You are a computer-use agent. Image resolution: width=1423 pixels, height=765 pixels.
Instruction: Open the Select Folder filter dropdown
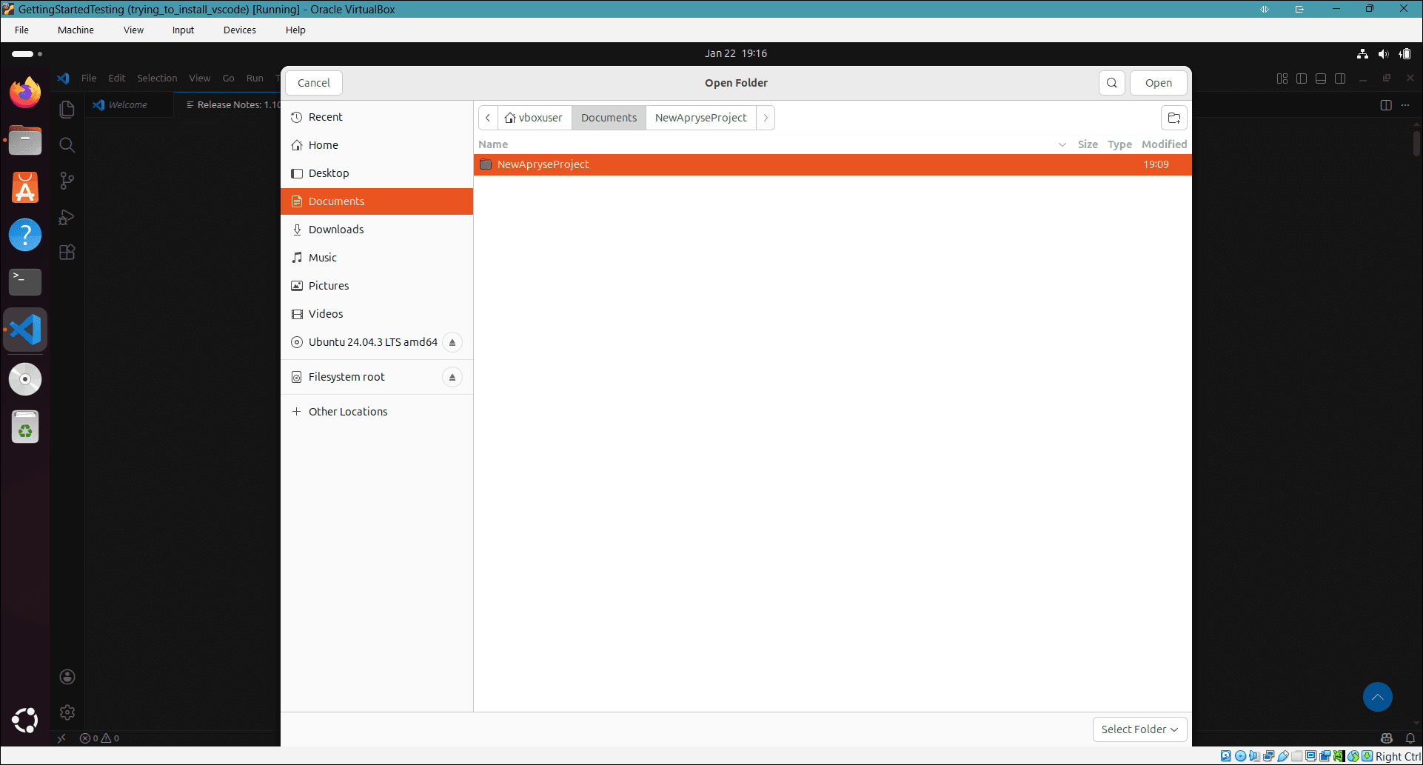1139,729
